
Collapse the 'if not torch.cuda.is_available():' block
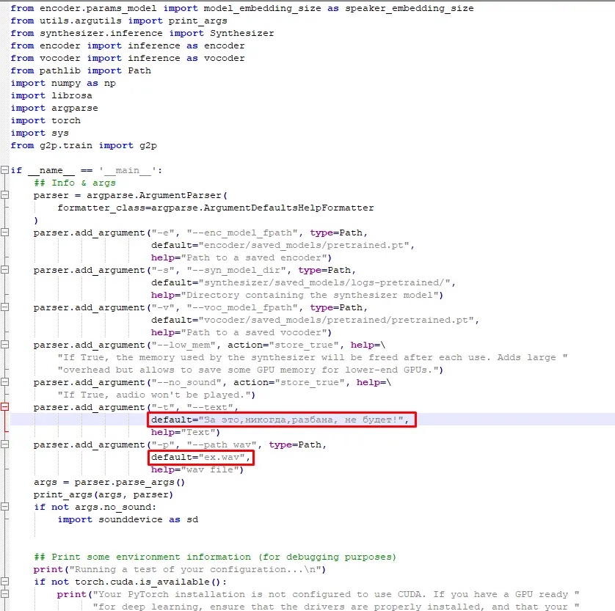[x=4, y=582]
